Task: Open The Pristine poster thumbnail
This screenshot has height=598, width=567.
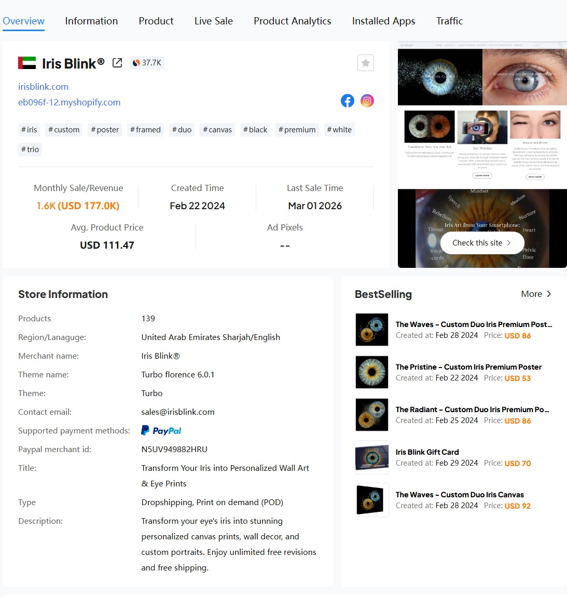Action: click(372, 372)
